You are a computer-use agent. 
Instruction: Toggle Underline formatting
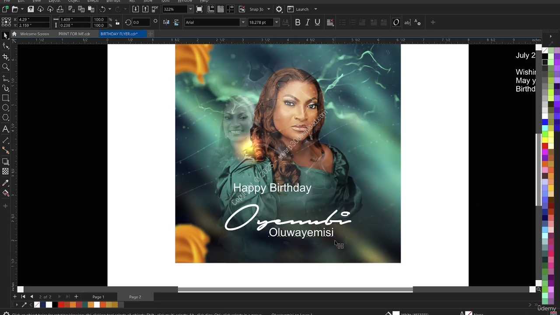point(318,22)
